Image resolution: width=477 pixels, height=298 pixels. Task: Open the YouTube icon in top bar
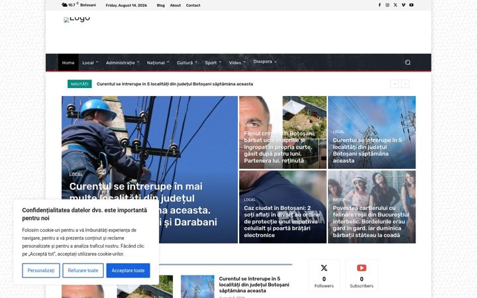click(x=411, y=5)
